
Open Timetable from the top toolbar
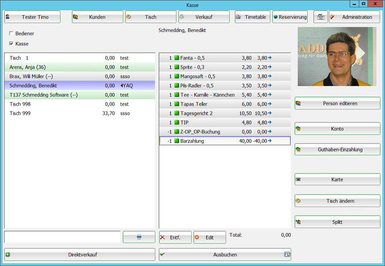(x=252, y=17)
